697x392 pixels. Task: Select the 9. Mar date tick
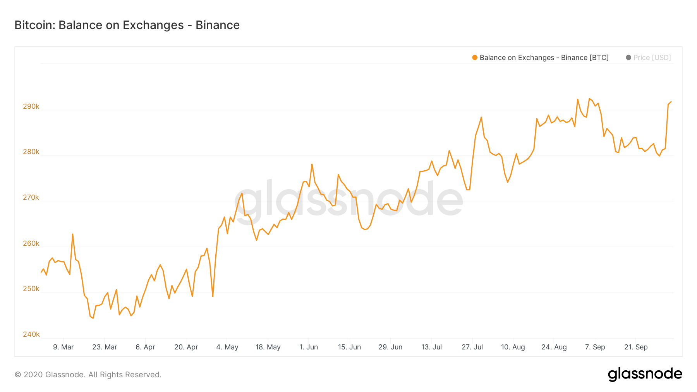pos(64,347)
